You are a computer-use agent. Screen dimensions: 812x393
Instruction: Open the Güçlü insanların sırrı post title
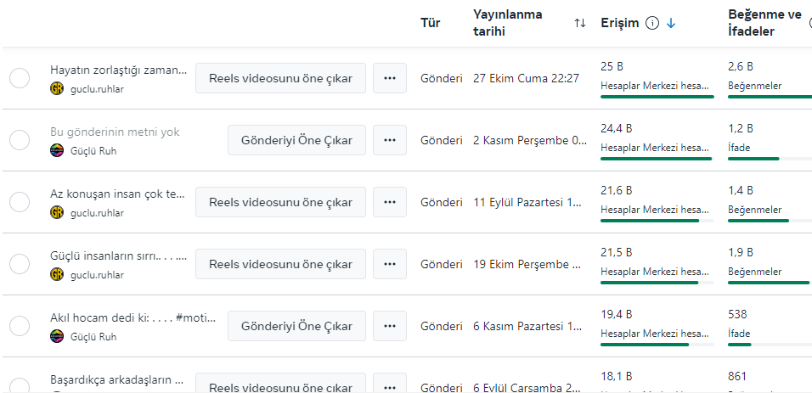[x=119, y=255]
